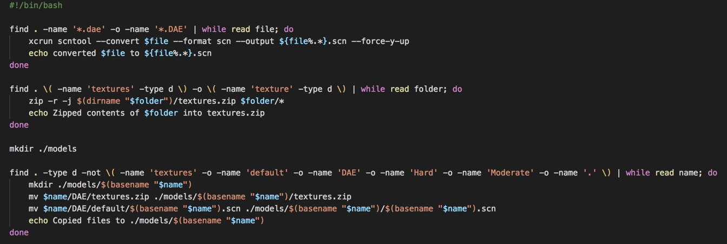Click the word 'Zipped'
The image size is (727, 244).
tap(67, 113)
